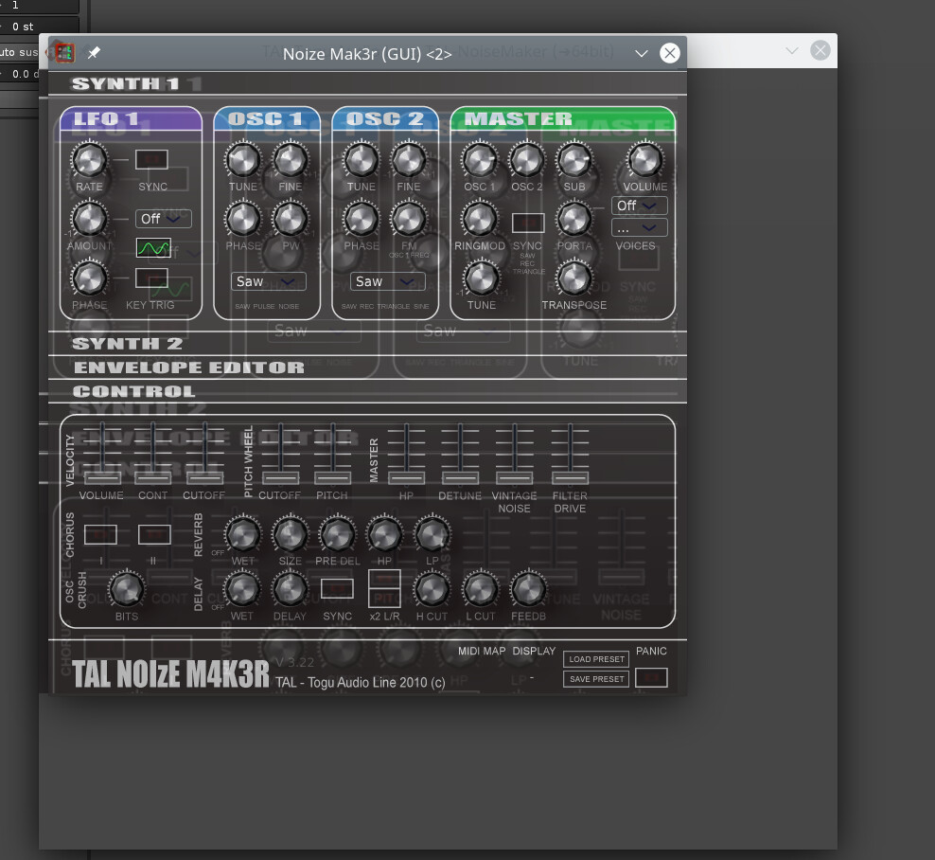Viewport: 935px width, 860px height.
Task: Open the OSC 2 Saw waveform dropdown
Action: [x=388, y=281]
